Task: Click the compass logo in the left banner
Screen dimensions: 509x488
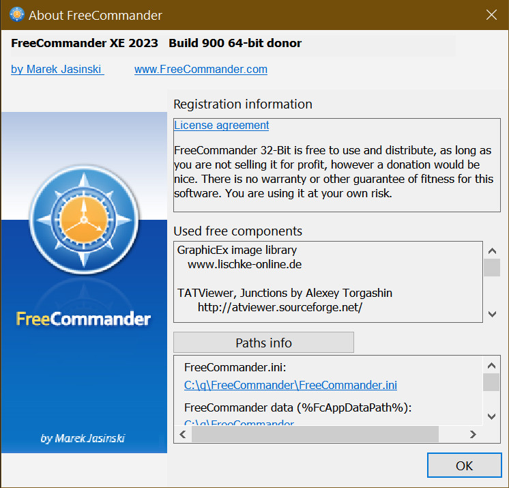Action: (x=83, y=218)
